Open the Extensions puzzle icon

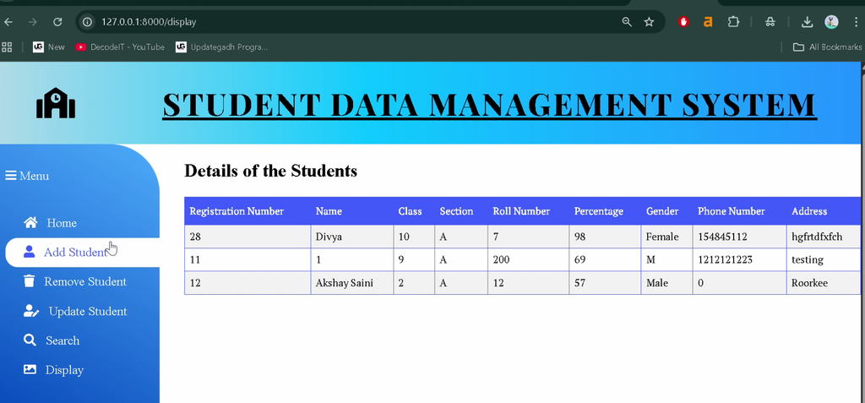[733, 22]
